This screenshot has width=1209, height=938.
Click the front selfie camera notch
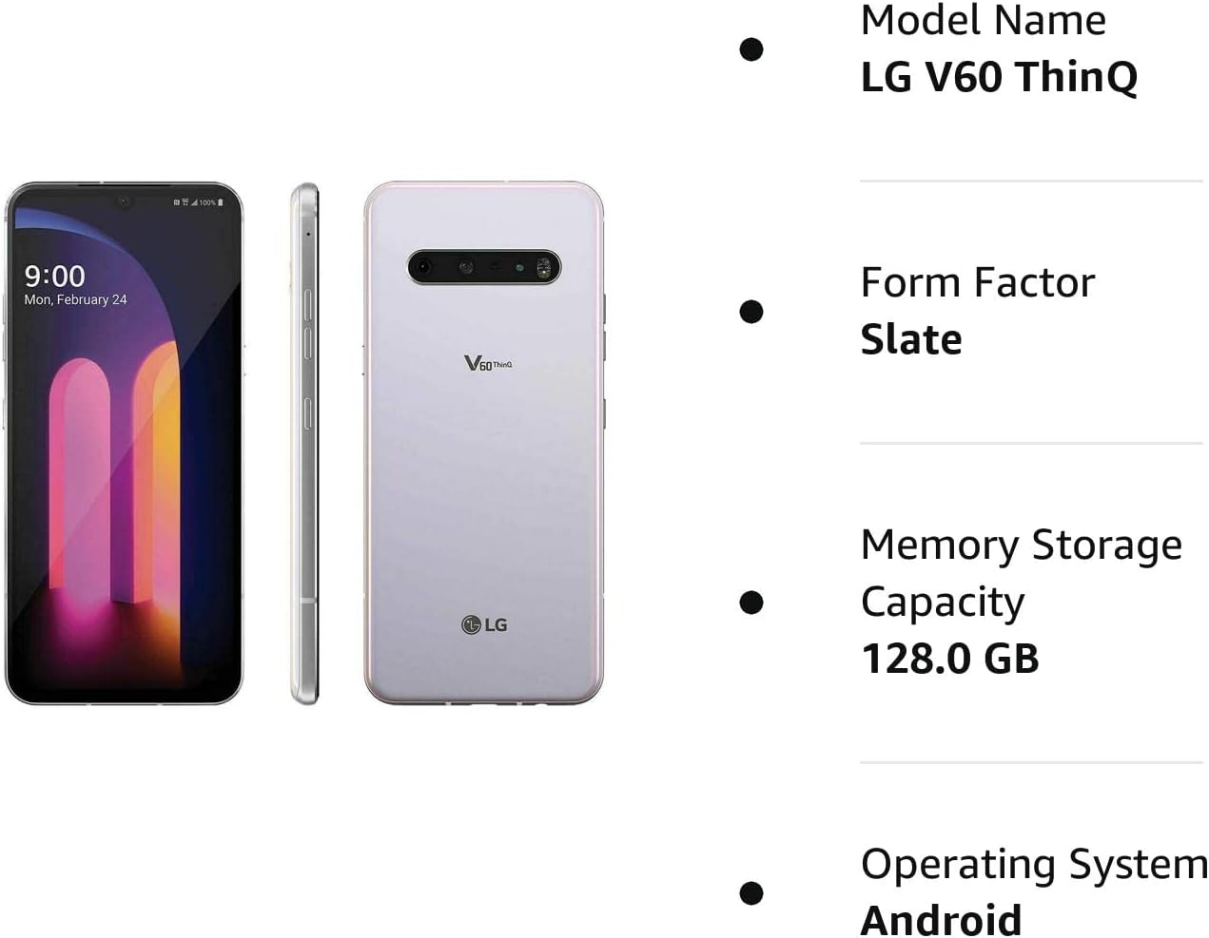pyautogui.click(x=124, y=201)
